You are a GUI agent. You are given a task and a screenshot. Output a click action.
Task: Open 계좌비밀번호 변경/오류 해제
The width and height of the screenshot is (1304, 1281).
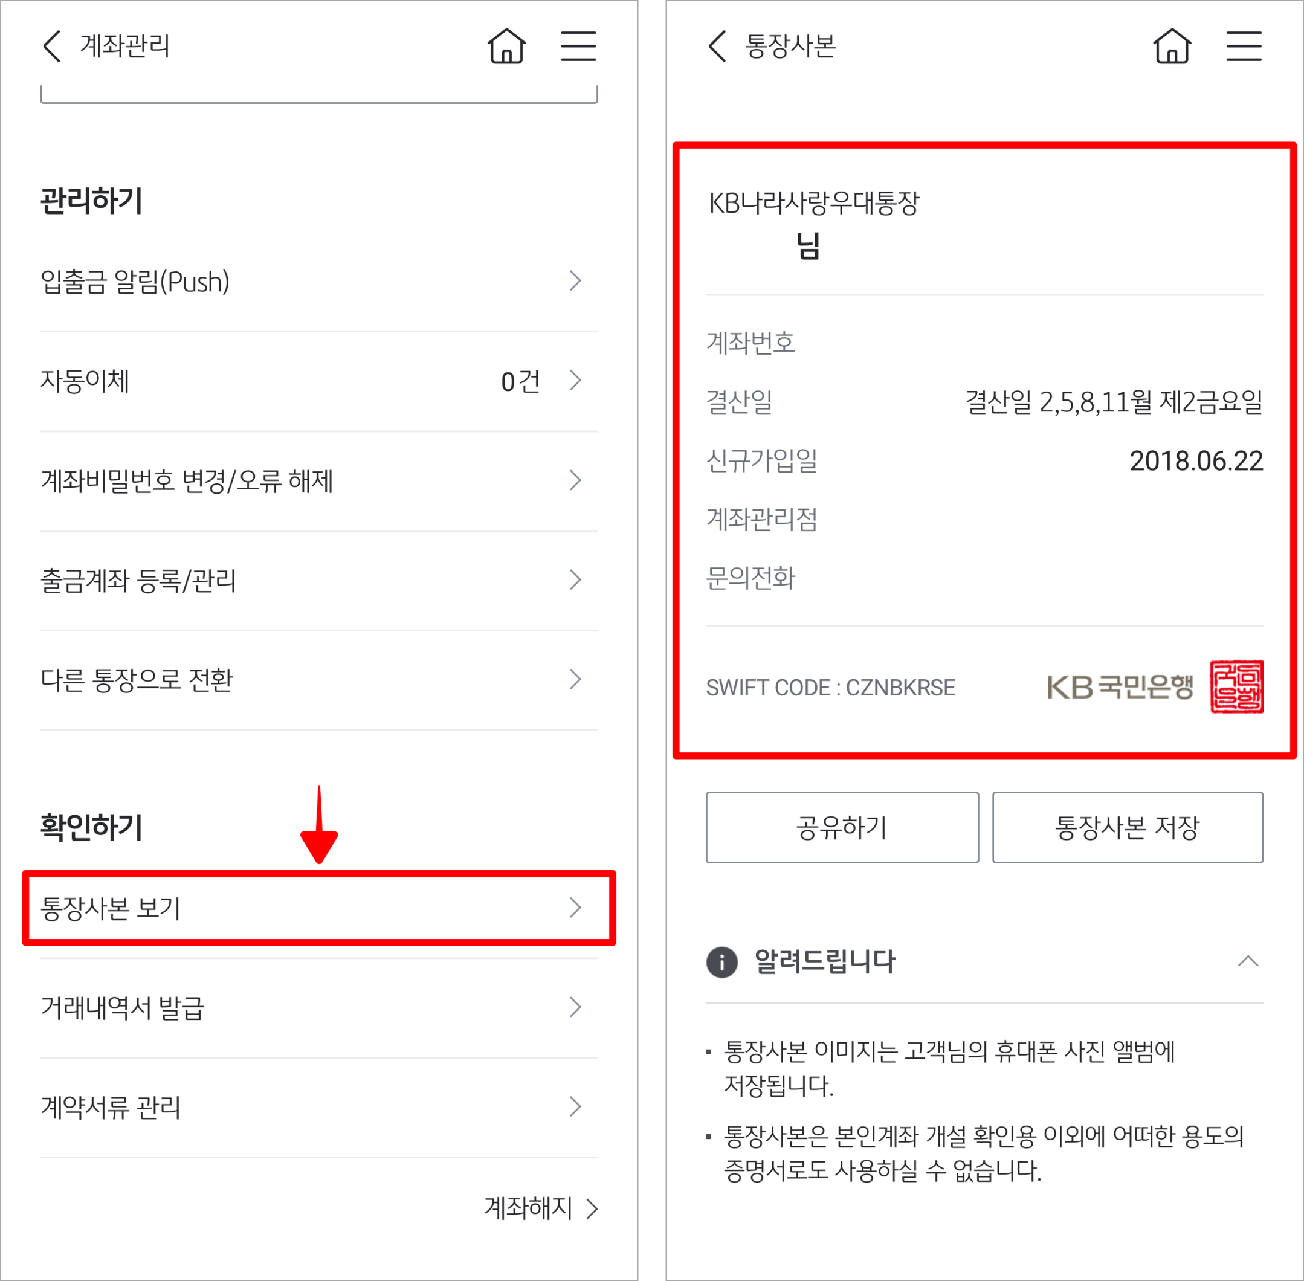[x=319, y=480]
